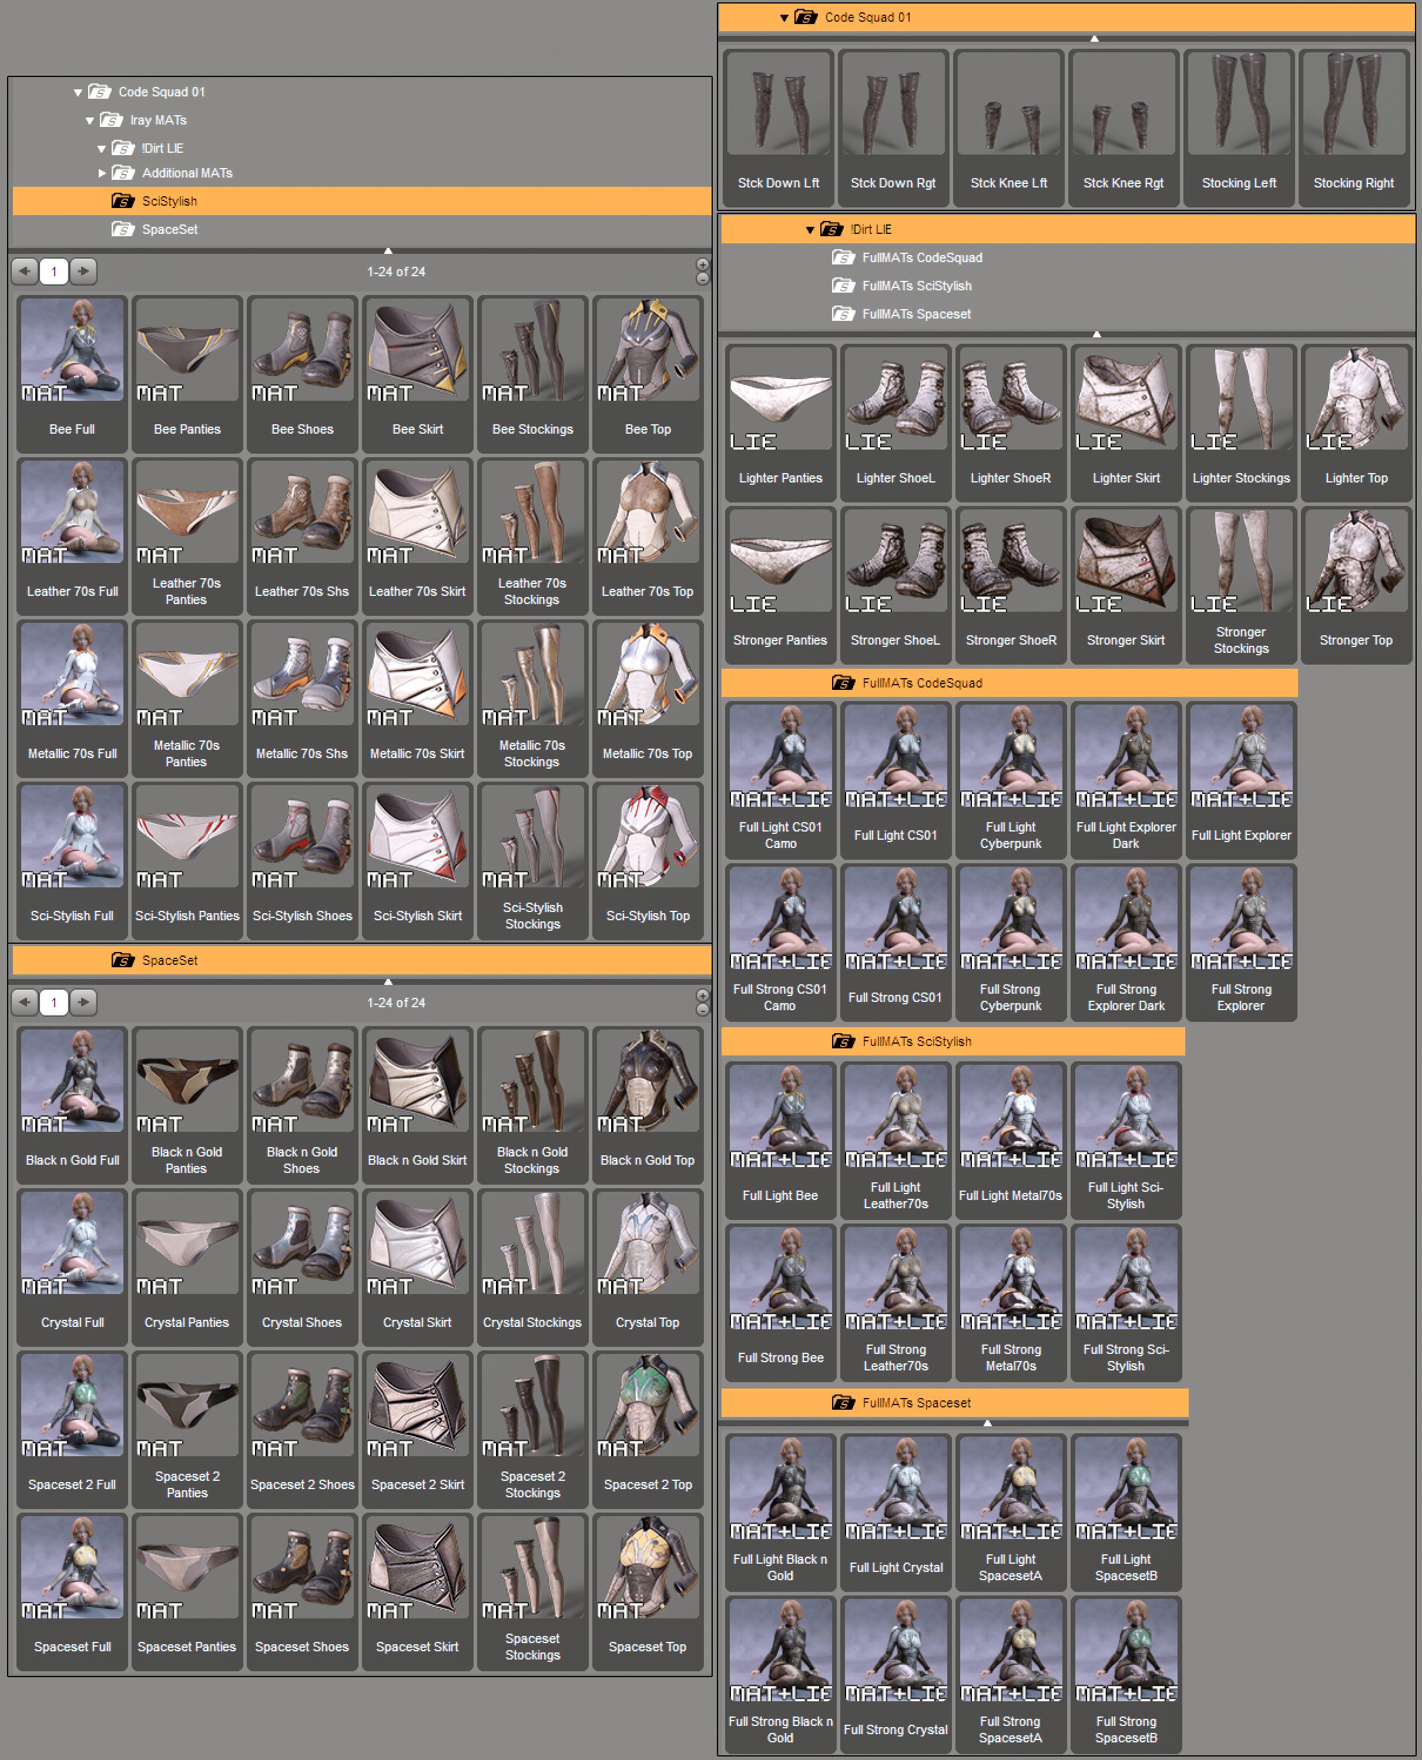Open the FullMATs CodeSquad tree folder

pyautogui.click(x=907, y=258)
